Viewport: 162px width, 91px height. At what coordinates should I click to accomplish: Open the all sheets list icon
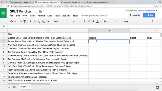click(x=14, y=87)
